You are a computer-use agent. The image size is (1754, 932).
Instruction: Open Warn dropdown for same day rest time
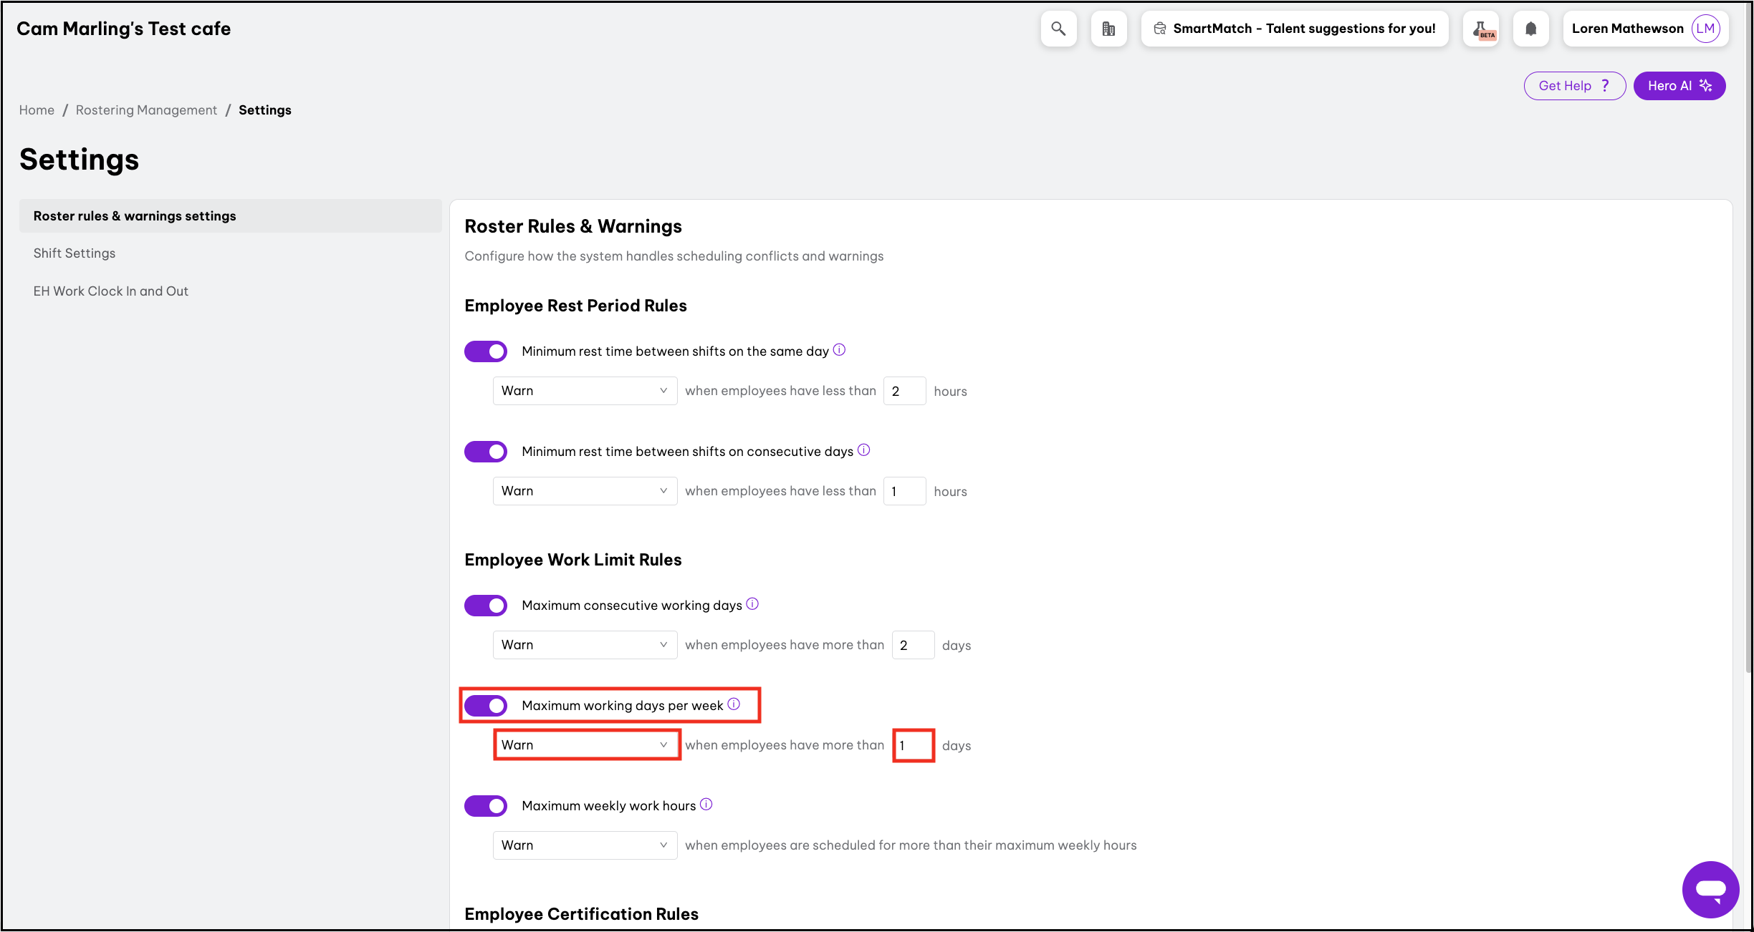coord(585,391)
